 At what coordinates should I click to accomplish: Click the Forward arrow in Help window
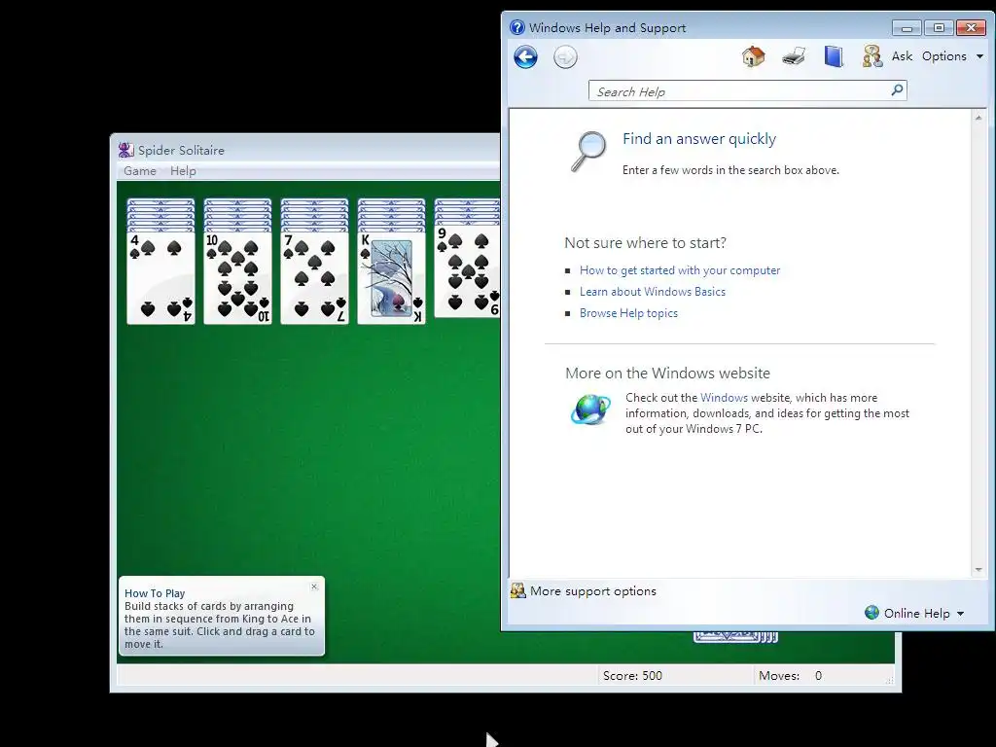(565, 57)
